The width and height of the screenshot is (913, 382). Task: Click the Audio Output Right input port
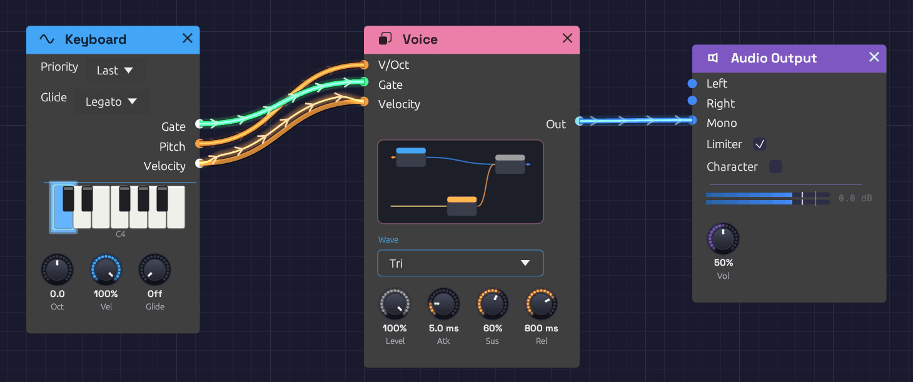pyautogui.click(x=692, y=101)
